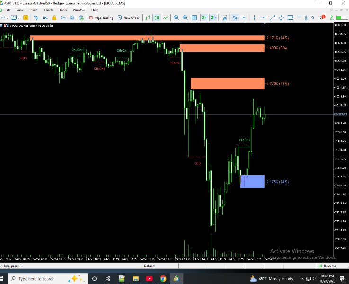
Task: Open the Market shopping bag icon
Action: [x=54, y=18]
